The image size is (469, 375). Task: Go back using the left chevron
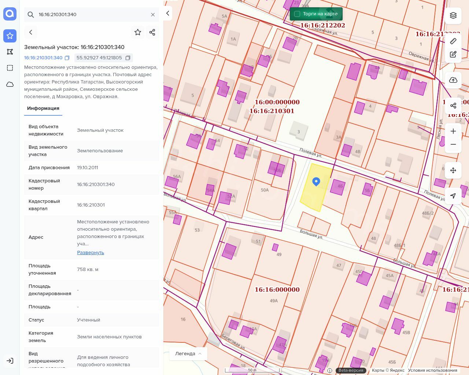(x=31, y=32)
